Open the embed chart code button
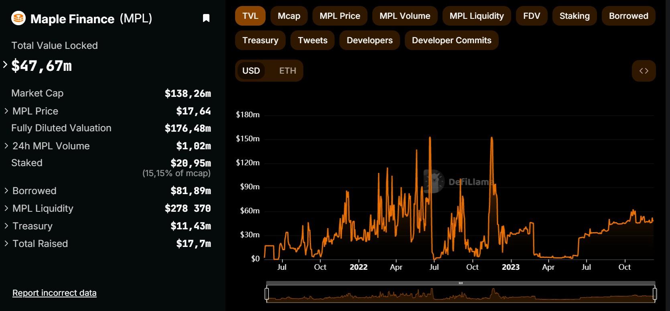 click(x=644, y=71)
